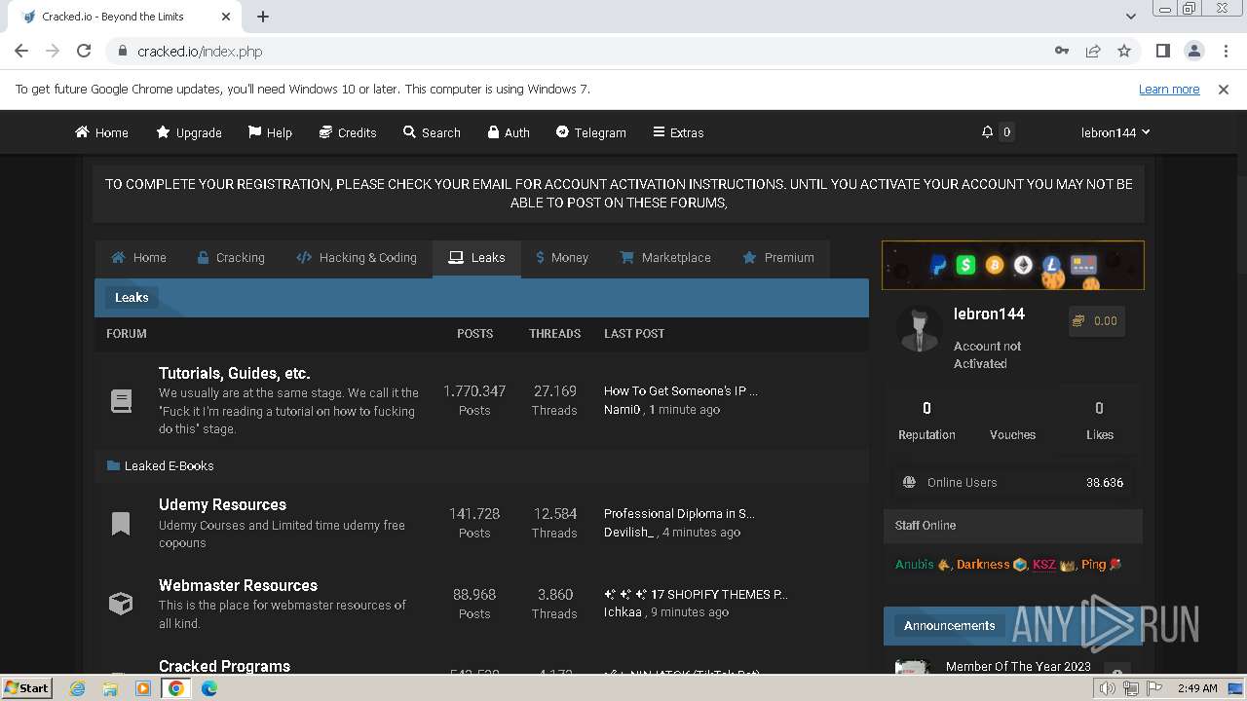Screen dimensions: 1247x701
Task: Click the Tutorials forum book icon
Action: (x=121, y=400)
